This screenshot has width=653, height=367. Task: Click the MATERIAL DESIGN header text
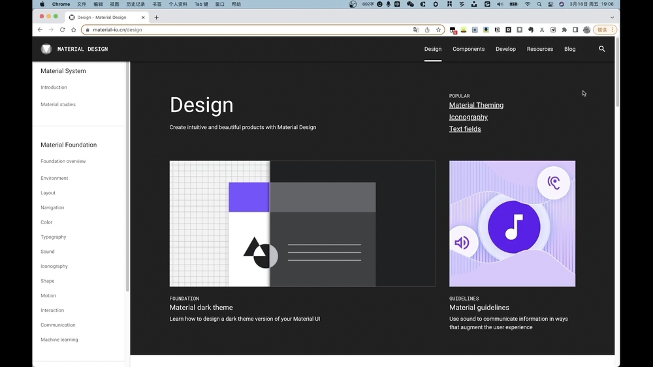tap(82, 49)
